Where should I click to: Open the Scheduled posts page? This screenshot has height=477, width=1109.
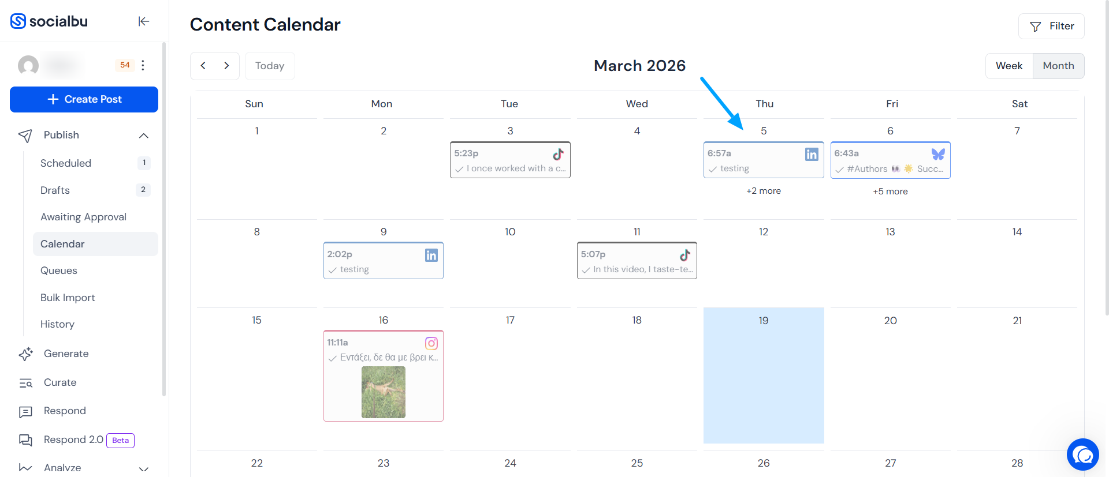(66, 163)
